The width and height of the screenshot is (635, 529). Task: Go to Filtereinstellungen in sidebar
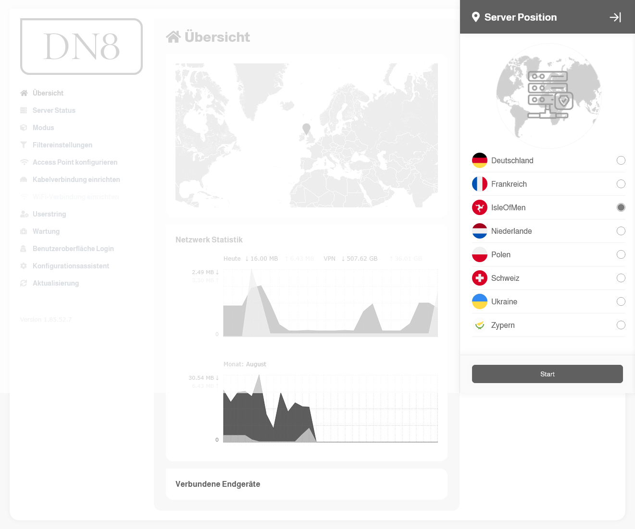pyautogui.click(x=62, y=145)
